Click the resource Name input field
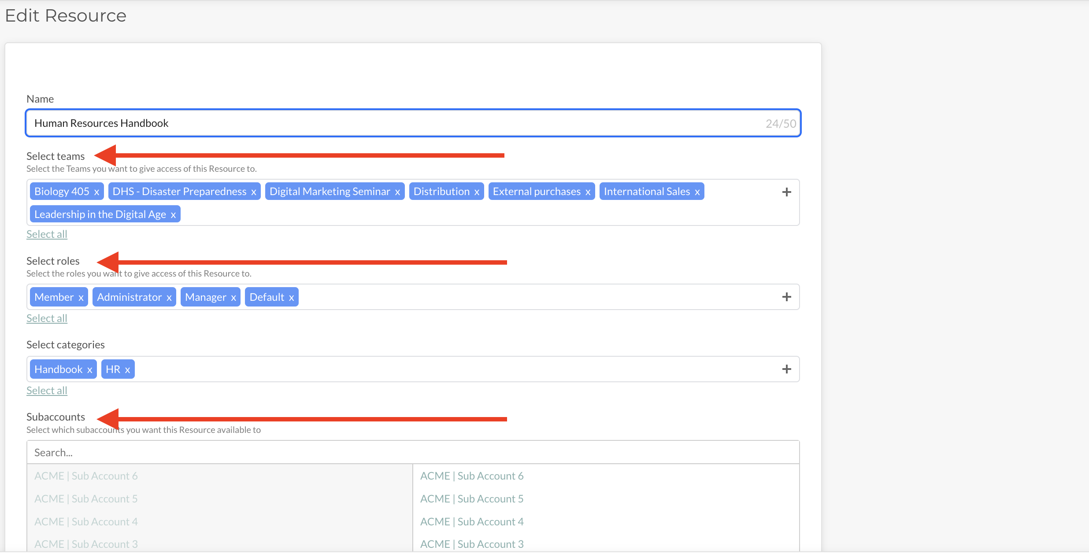The width and height of the screenshot is (1089, 554). coord(396,123)
